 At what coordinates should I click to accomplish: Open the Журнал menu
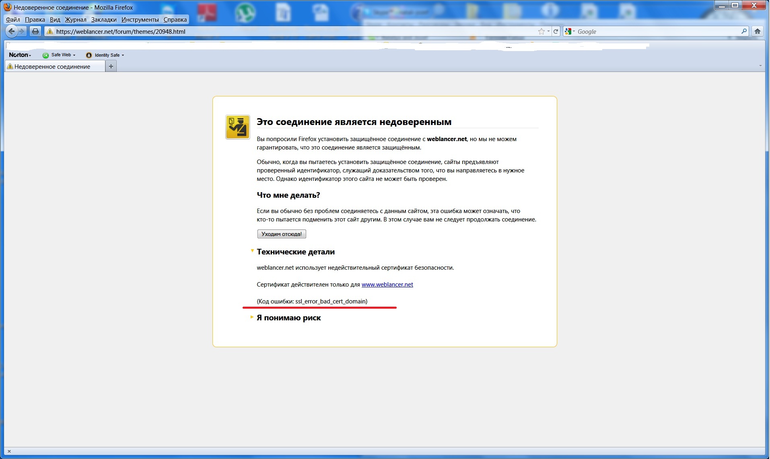pyautogui.click(x=76, y=19)
